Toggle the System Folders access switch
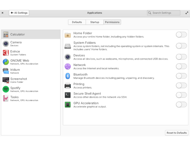 click(x=181, y=46)
